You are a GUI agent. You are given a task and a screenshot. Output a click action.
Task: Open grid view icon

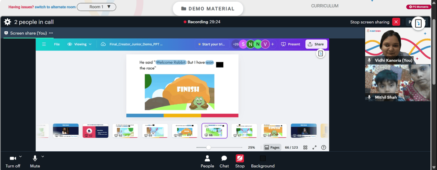click(305, 147)
